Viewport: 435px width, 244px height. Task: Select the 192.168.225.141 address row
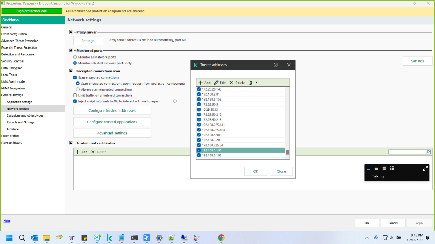click(x=240, y=125)
